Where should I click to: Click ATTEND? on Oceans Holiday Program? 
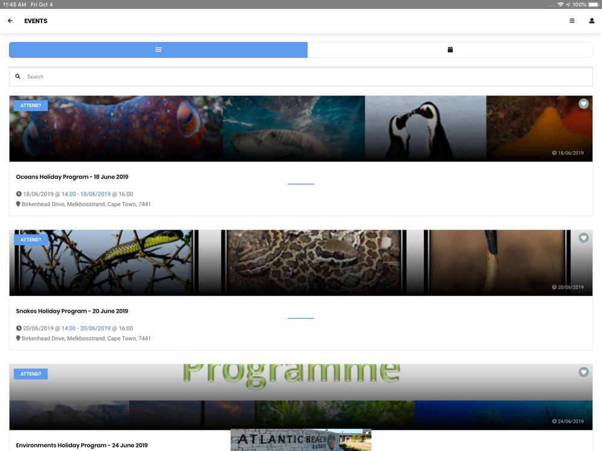point(31,105)
